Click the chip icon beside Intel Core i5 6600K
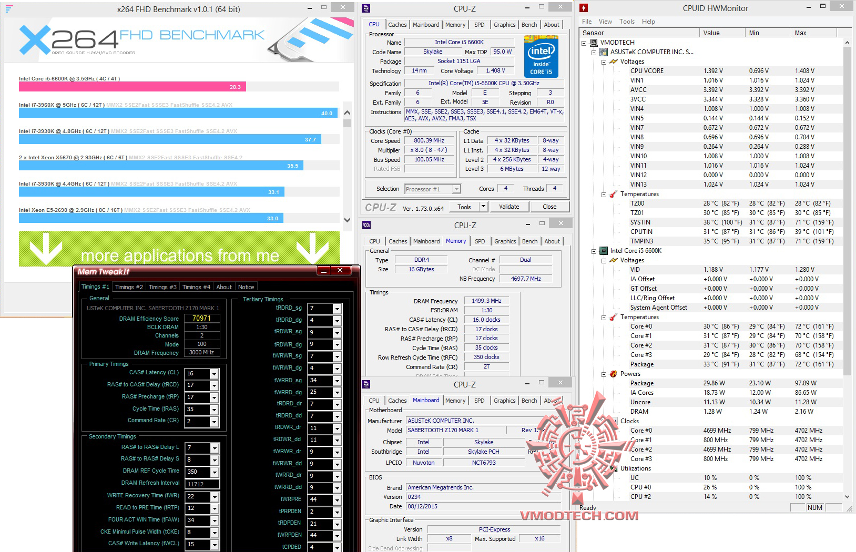The image size is (856, 552). (x=604, y=251)
